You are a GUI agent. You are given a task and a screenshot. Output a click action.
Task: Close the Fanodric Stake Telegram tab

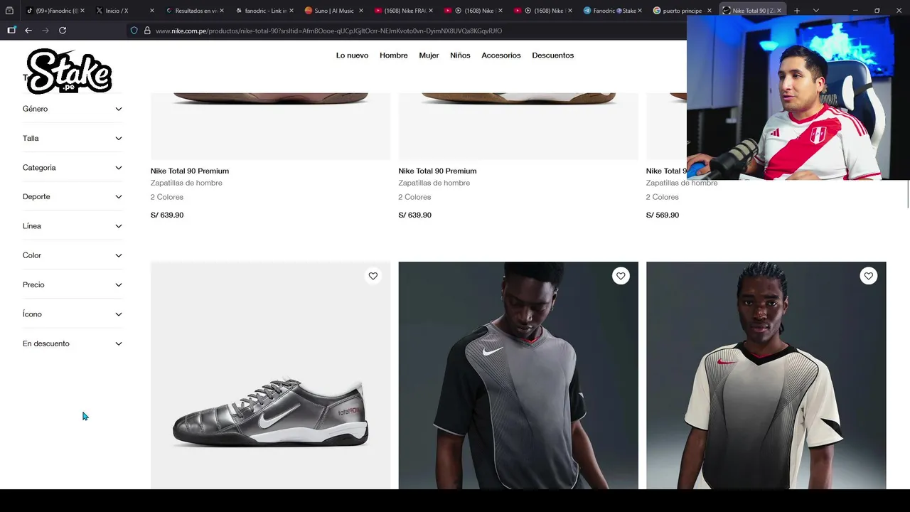tap(640, 11)
